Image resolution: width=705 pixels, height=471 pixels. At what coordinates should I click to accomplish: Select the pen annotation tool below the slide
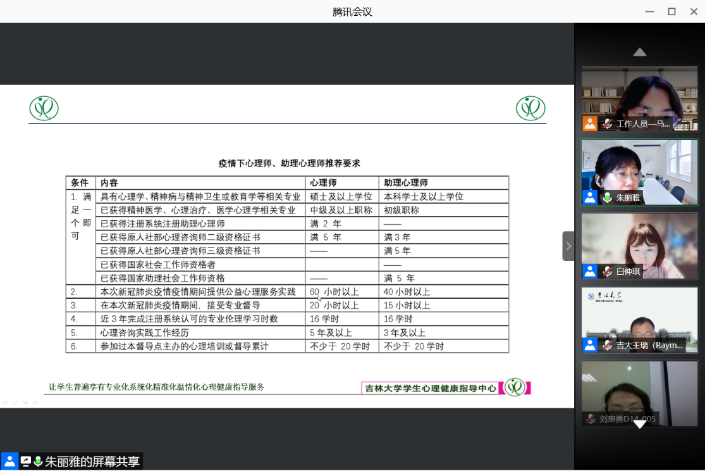point(15,402)
